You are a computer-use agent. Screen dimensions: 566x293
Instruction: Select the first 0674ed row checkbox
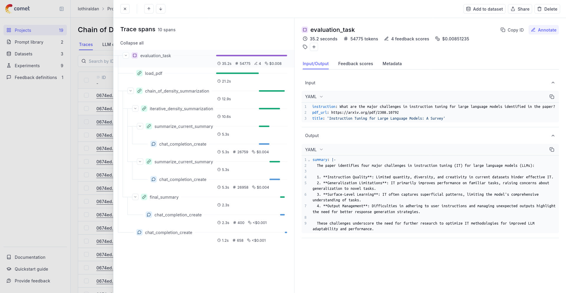pyautogui.click(x=86, y=95)
